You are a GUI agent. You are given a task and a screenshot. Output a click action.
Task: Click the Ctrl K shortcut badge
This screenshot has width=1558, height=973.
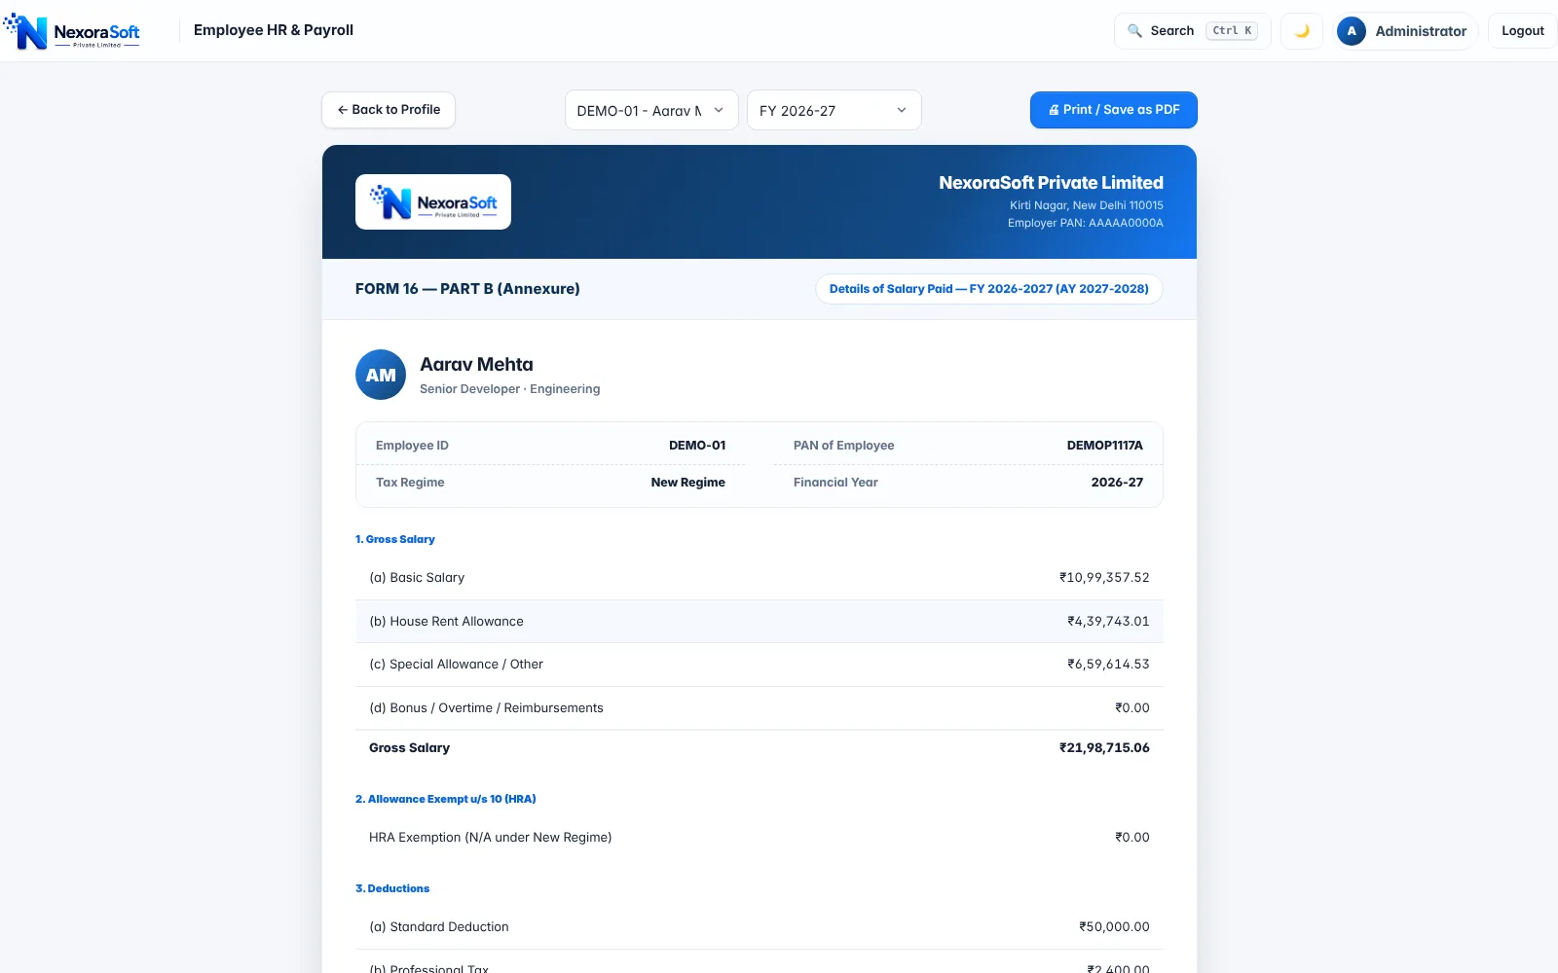[x=1232, y=31]
